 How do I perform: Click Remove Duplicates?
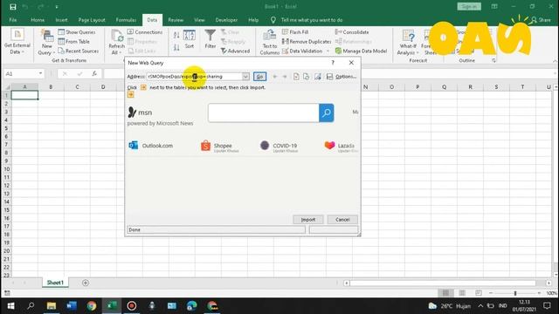(x=307, y=42)
